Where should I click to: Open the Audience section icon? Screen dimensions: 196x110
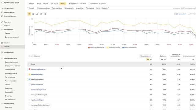[2, 22]
